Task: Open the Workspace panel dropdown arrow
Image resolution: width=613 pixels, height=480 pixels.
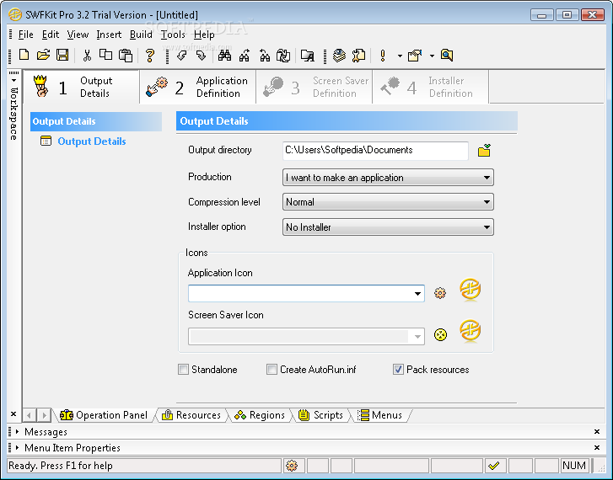Action: pos(13,81)
